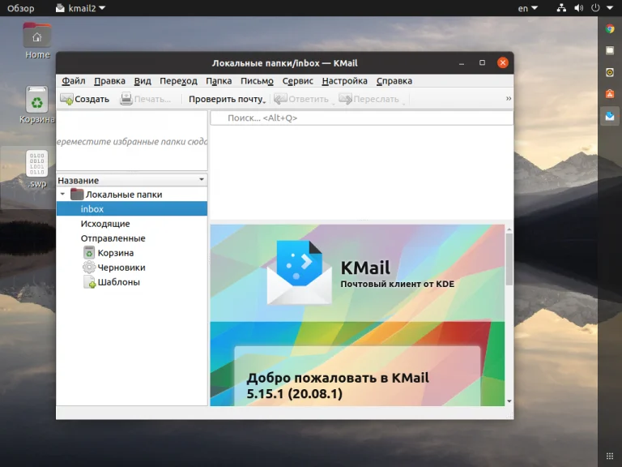Viewport: 622px width, 467px height.
Task: Click the Создать new message icon
Action: pos(66,99)
